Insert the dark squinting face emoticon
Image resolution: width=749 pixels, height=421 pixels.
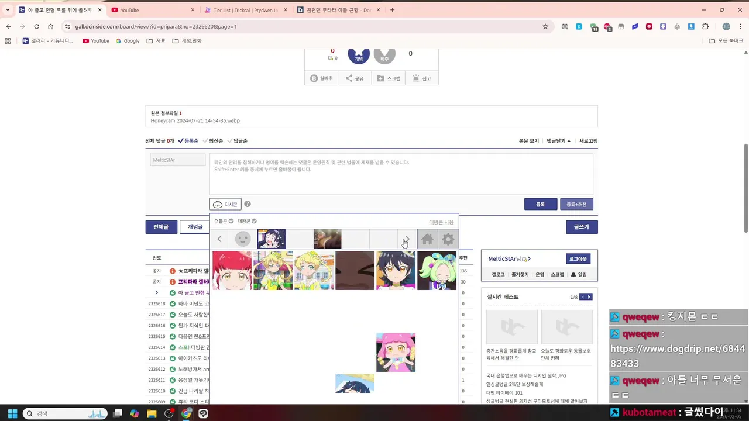click(x=355, y=271)
